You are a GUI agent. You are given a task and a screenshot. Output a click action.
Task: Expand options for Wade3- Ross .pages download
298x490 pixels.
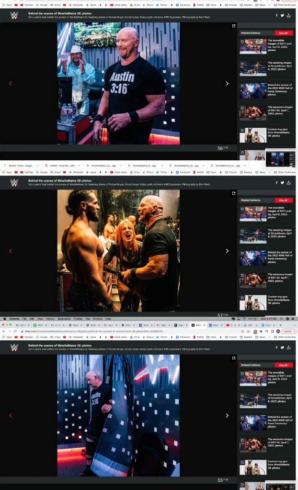pyautogui.click(x=38, y=166)
